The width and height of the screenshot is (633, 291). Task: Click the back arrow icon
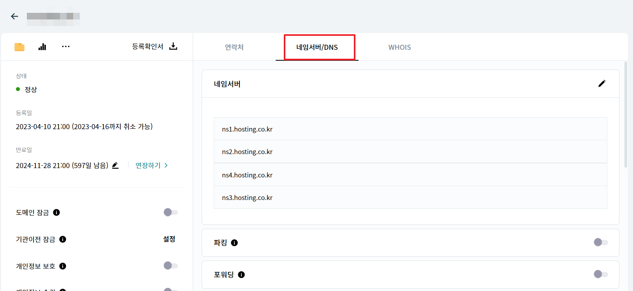coord(14,16)
